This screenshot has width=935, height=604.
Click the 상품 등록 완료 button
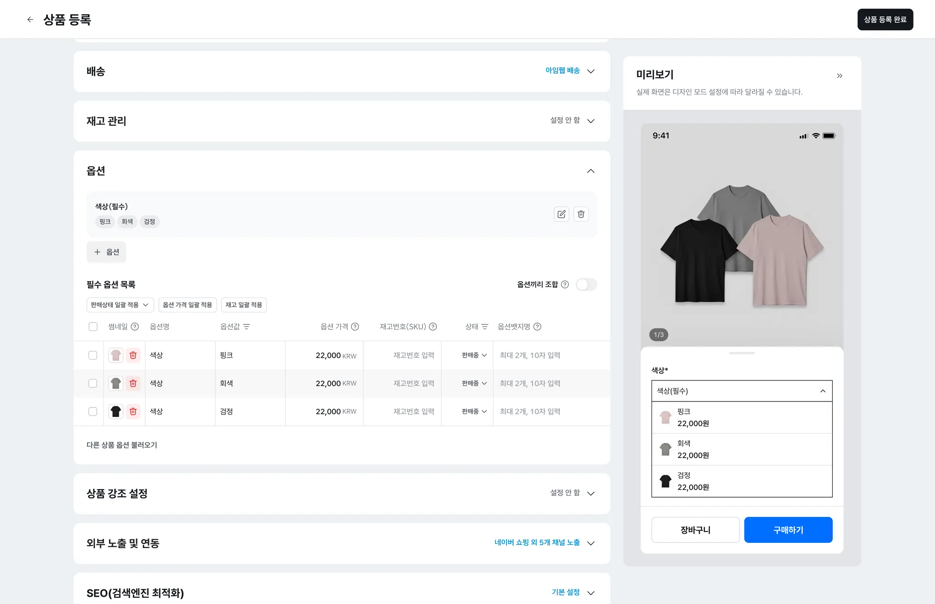pos(885,20)
